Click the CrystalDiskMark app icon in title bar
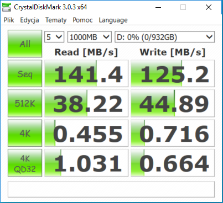Viewport: 223px width, 203px height. [7, 7]
